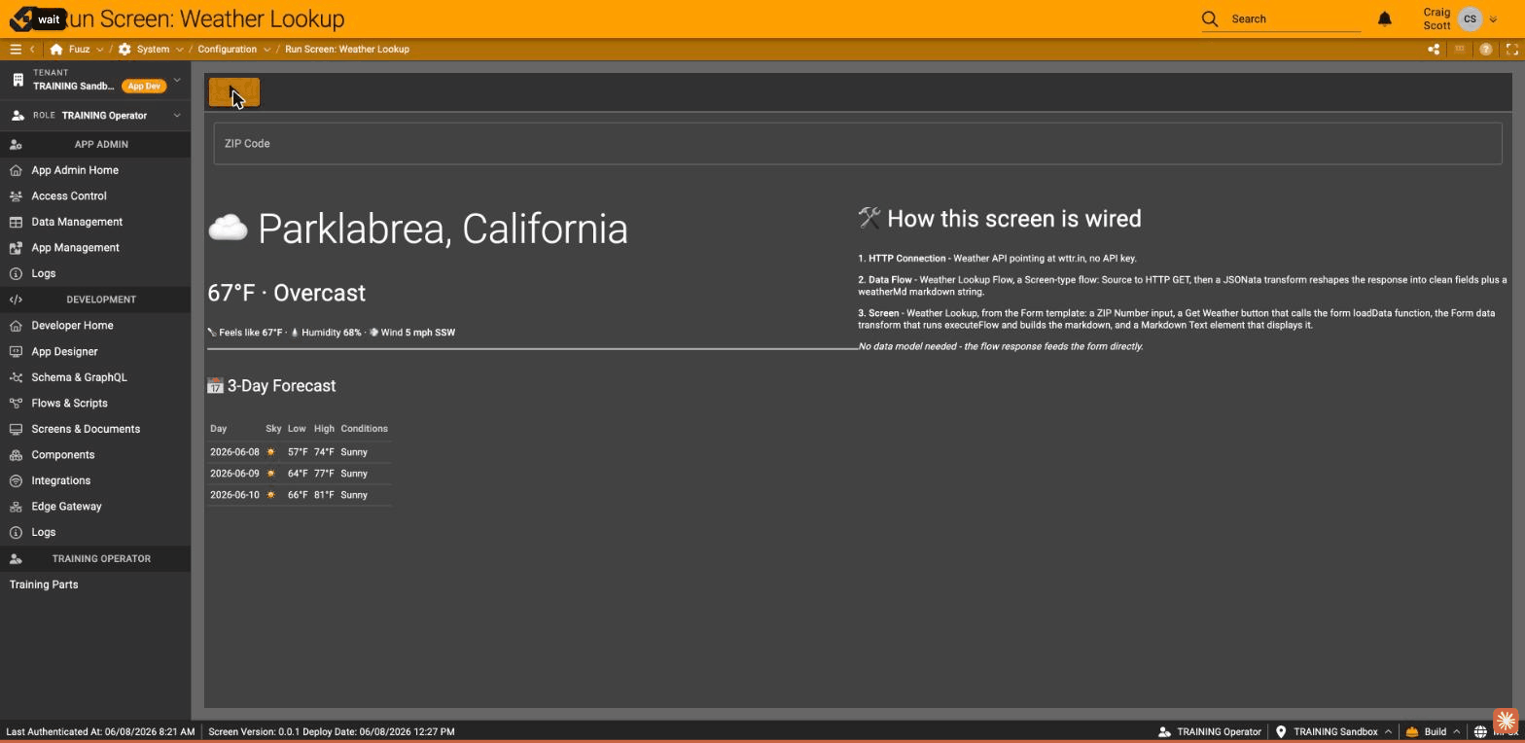
Task: Click the Fuuz home icon in breadcrumb
Action: click(x=56, y=49)
